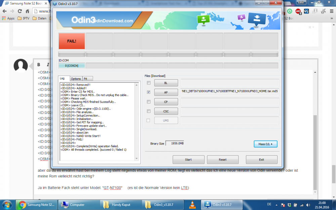Open the Pit tab
Viewport: 336px width, 210px height.
pyautogui.click(x=87, y=78)
